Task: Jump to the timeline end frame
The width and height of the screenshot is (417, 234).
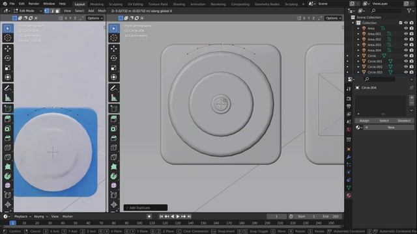Action: (189, 216)
